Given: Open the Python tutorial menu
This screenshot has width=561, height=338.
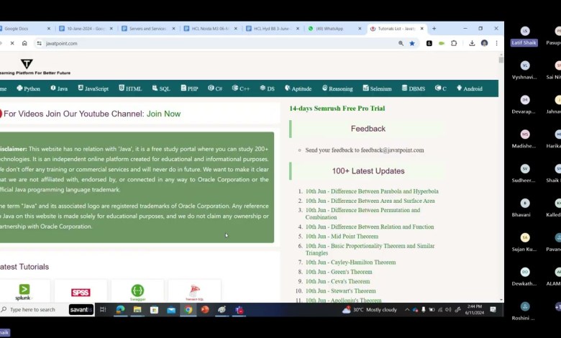Looking at the screenshot, I should pos(28,88).
